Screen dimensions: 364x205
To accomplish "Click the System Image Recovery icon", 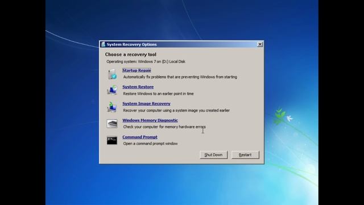I will pyautogui.click(x=112, y=107).
